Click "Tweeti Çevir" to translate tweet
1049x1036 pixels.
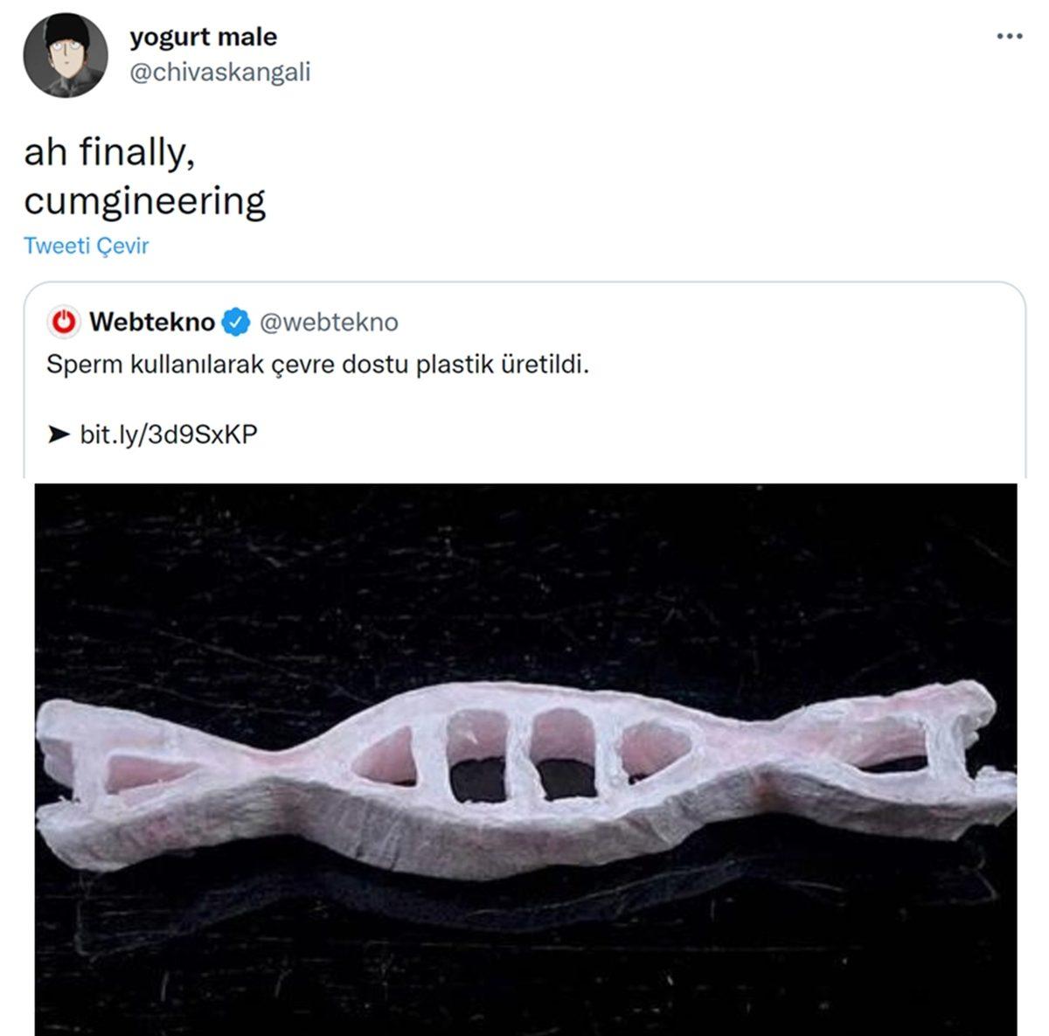86,246
